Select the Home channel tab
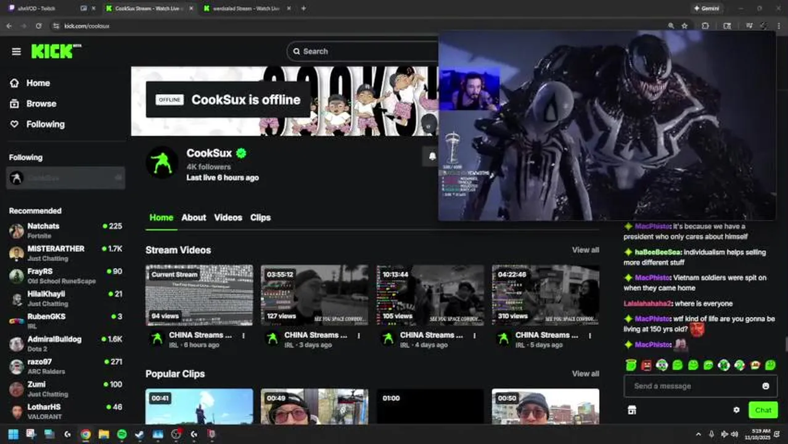 pos(162,218)
